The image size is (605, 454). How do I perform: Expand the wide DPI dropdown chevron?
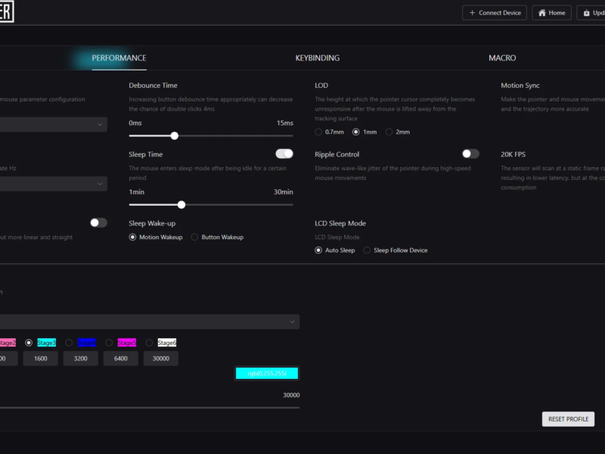(x=292, y=322)
